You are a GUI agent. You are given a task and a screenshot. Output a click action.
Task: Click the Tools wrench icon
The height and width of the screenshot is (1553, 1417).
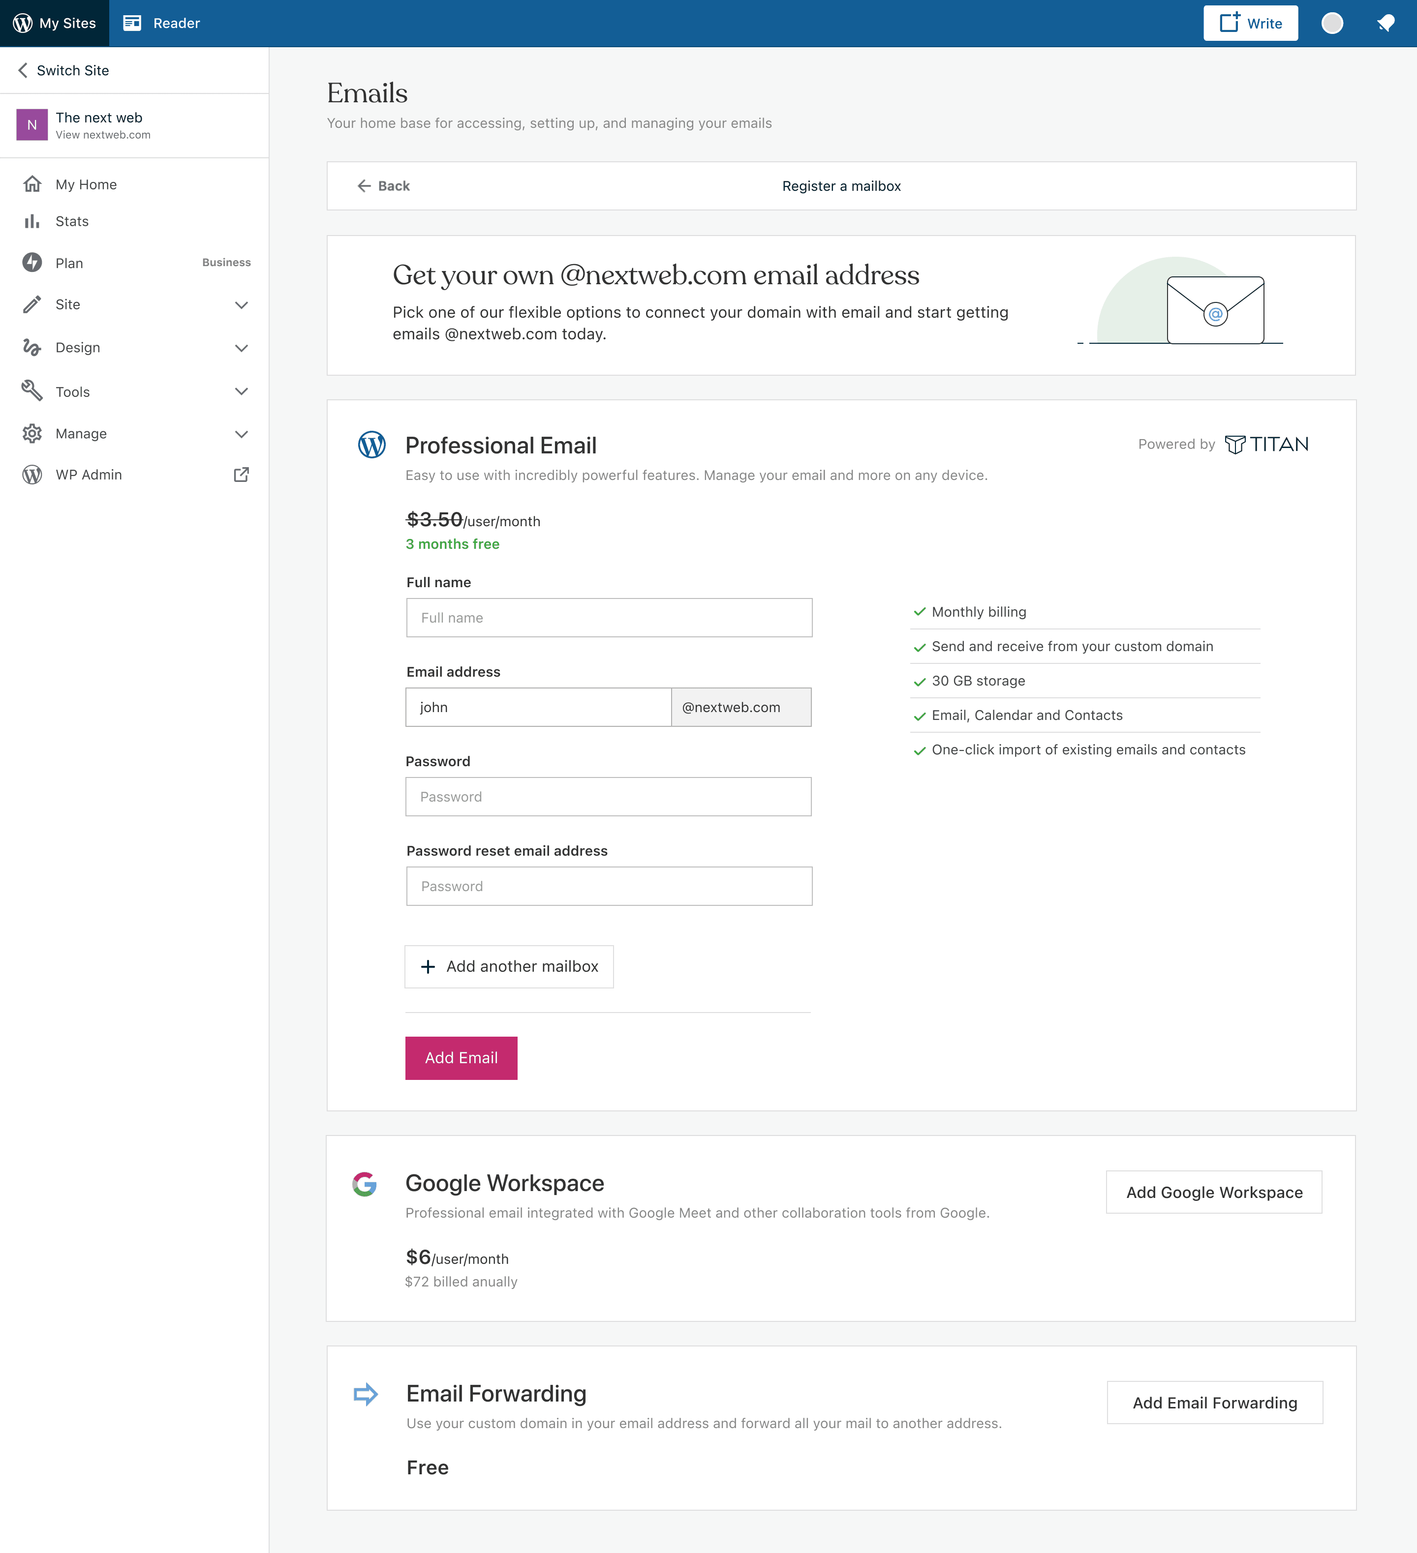(x=31, y=390)
